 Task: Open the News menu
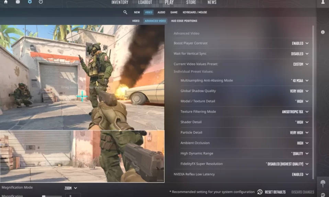coord(212,2)
